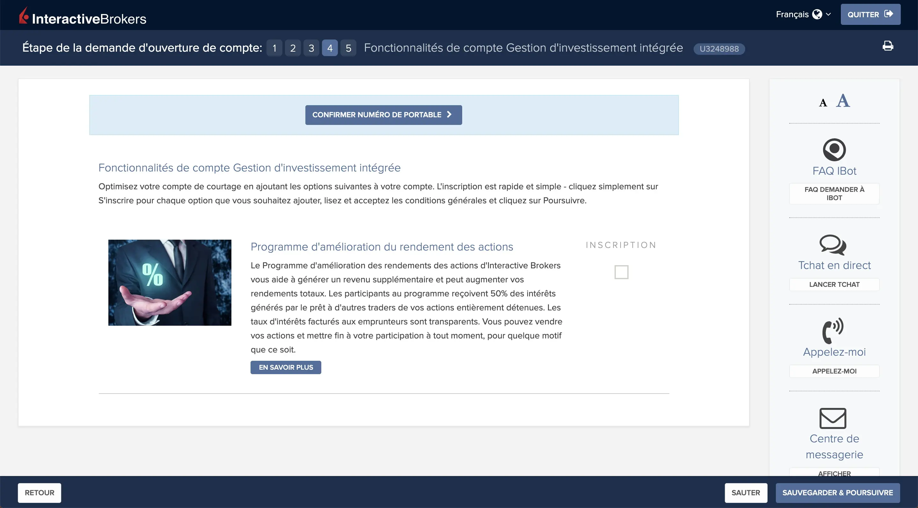Go to application step 5
Viewport: 918px width, 508px height.
[x=348, y=48]
